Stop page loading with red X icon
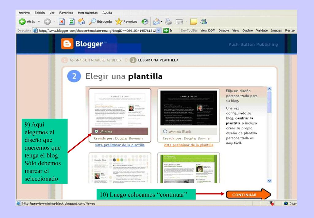This screenshot has height=218, width=314. coord(62,22)
